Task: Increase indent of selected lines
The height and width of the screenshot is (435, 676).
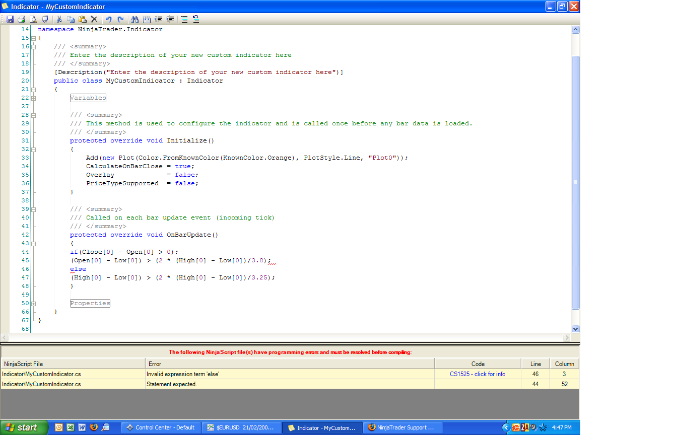Action: pos(170,19)
